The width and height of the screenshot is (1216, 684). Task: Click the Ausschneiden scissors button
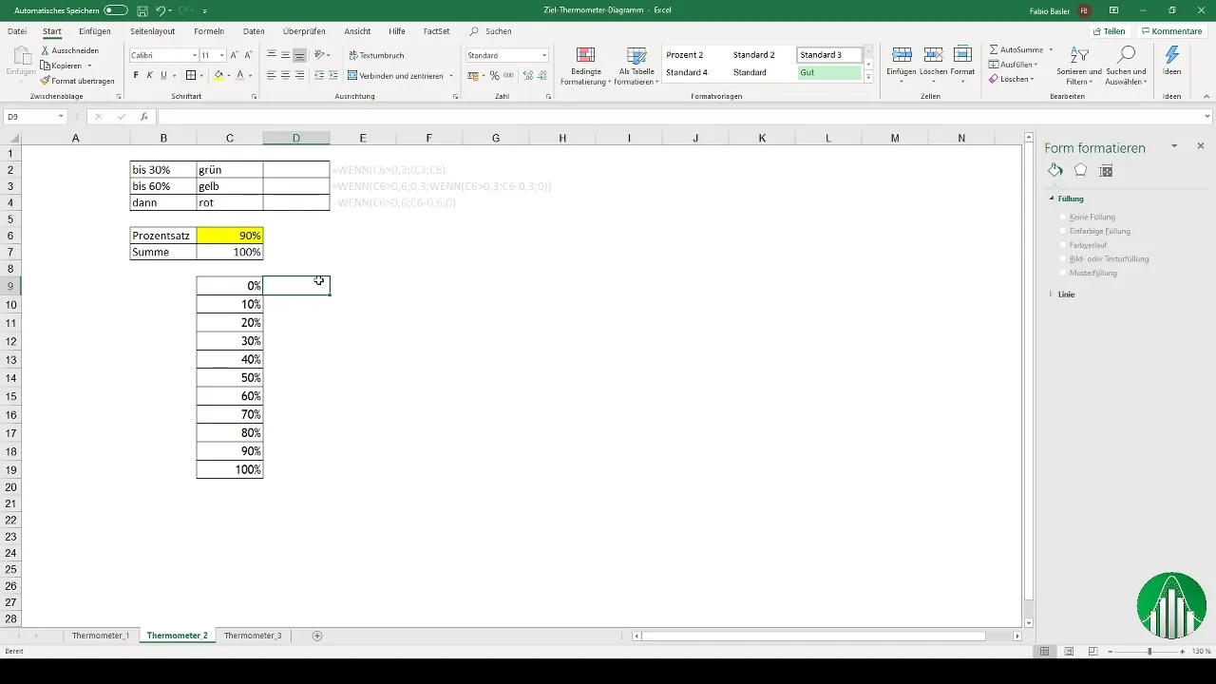[x=69, y=49]
